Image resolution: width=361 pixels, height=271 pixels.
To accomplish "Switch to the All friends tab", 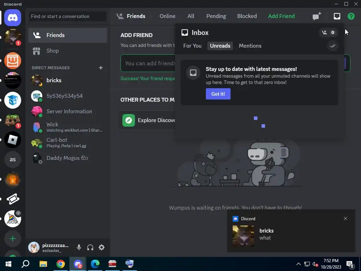I will 191,16.
